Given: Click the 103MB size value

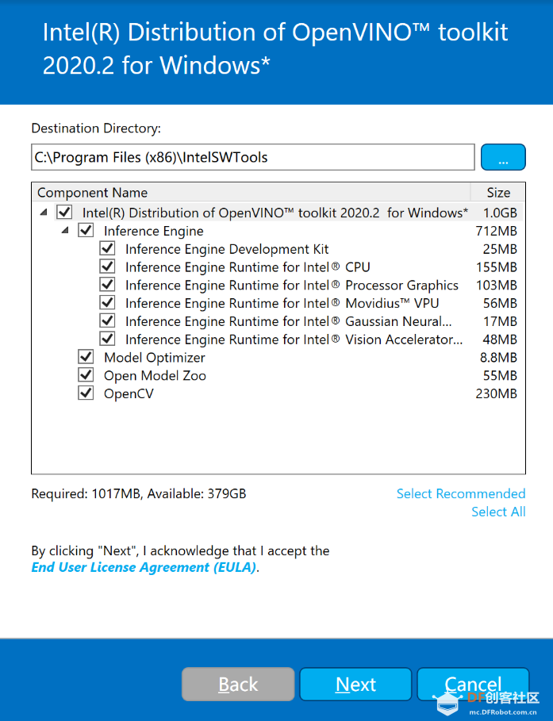Looking at the screenshot, I should tap(496, 285).
